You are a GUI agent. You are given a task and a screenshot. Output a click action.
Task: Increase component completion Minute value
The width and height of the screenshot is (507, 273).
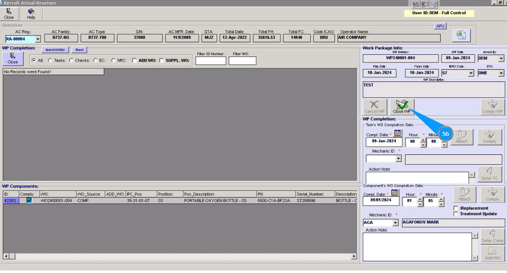[x=441, y=200]
